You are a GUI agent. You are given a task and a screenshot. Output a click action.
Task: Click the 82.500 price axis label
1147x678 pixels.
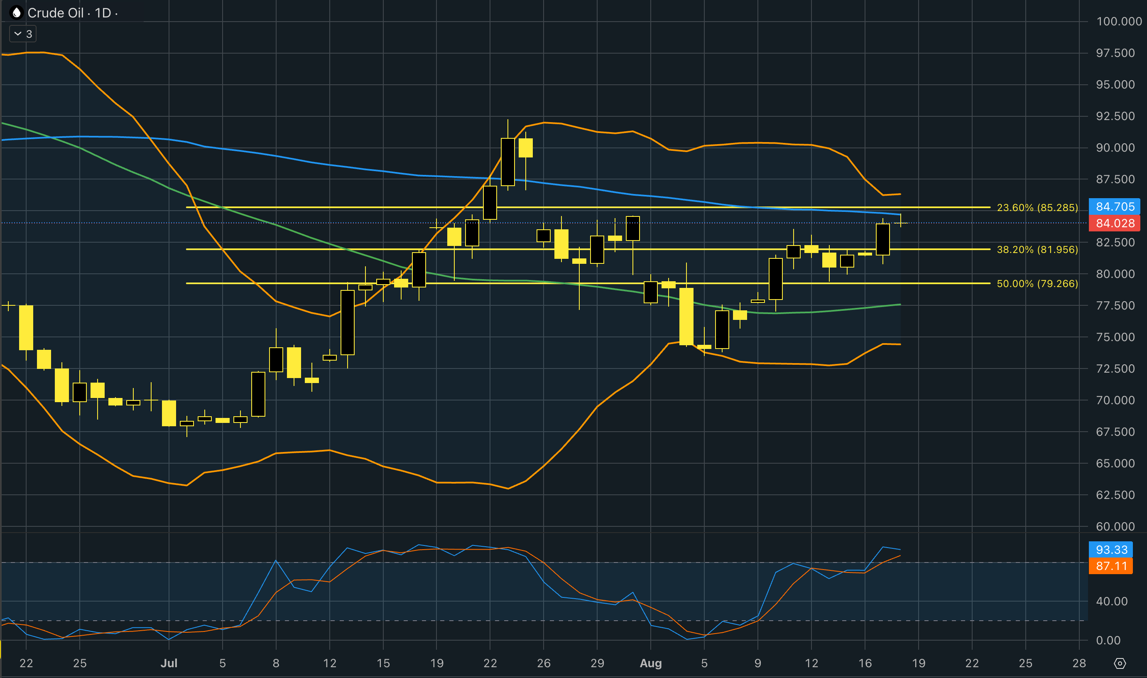pyautogui.click(x=1115, y=242)
